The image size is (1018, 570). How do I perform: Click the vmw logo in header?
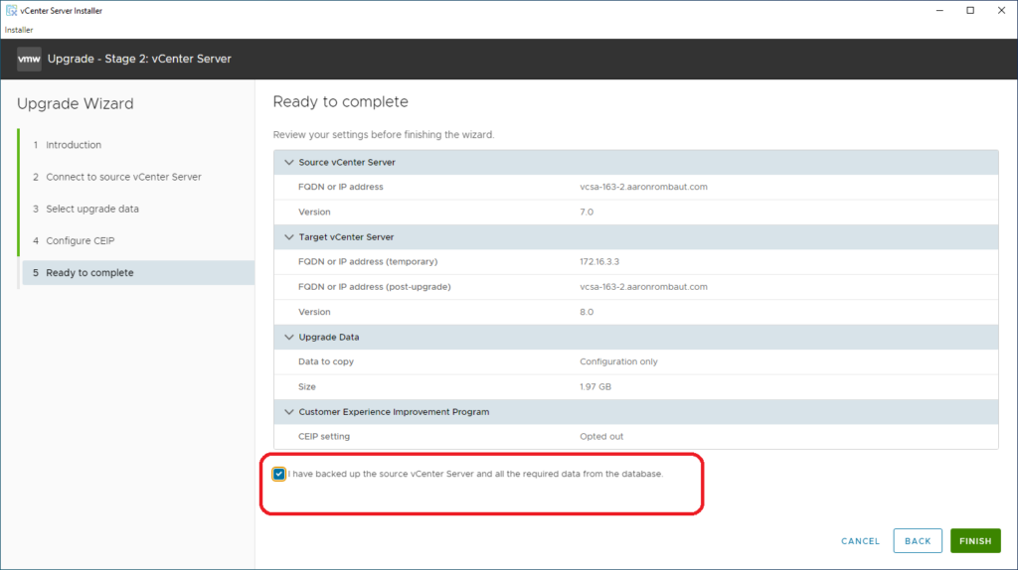click(28, 59)
